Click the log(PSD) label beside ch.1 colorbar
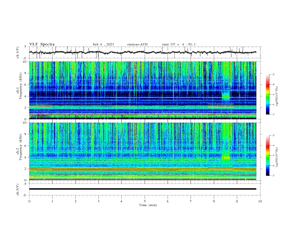This screenshot has width=293, height=226. [x=277, y=96]
